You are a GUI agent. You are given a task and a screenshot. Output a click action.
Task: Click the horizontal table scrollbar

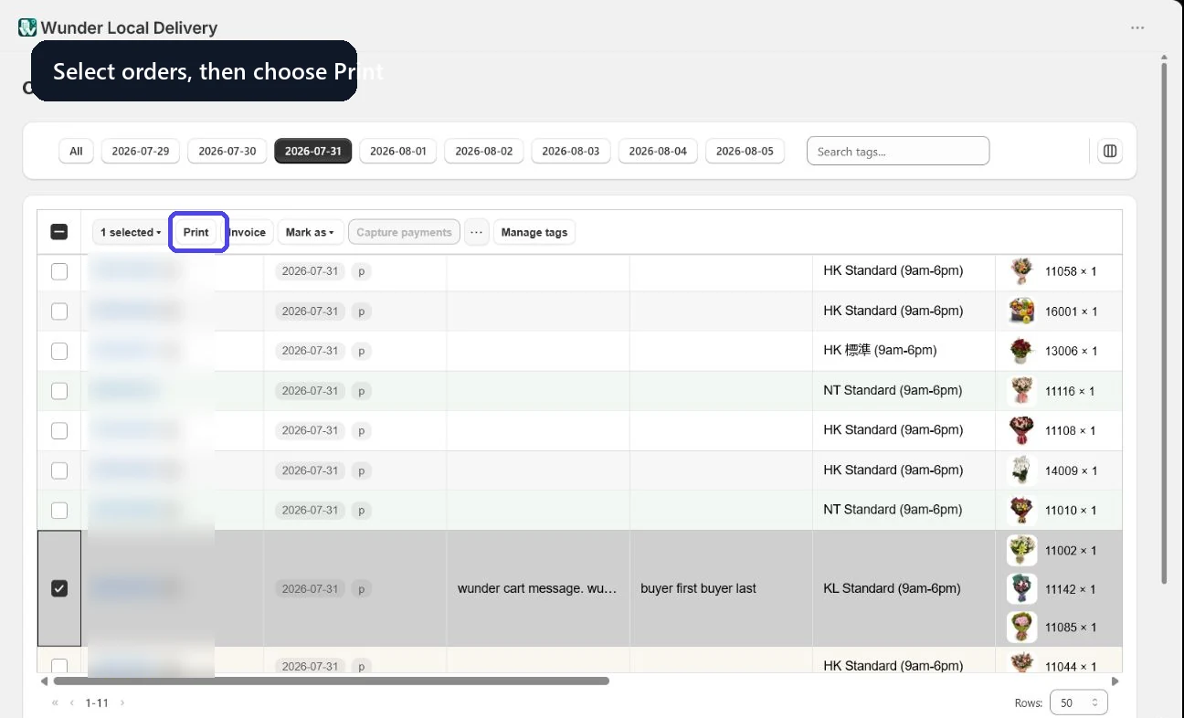click(331, 681)
